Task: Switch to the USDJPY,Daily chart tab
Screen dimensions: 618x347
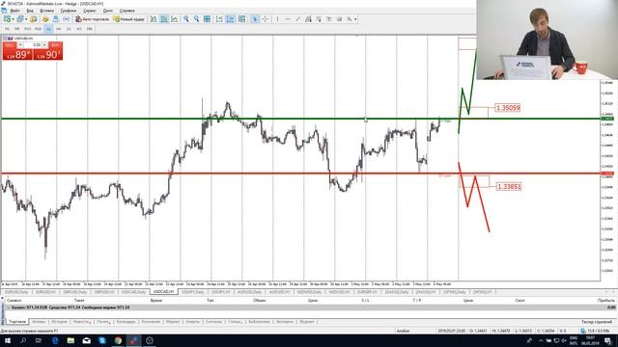Action: click(192, 292)
